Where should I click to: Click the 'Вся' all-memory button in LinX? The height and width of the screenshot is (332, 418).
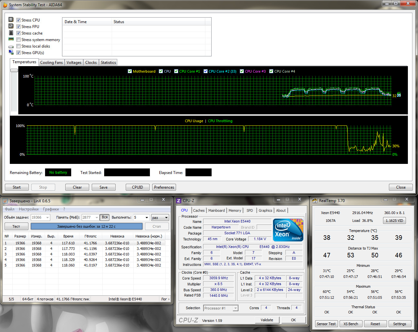point(104,217)
